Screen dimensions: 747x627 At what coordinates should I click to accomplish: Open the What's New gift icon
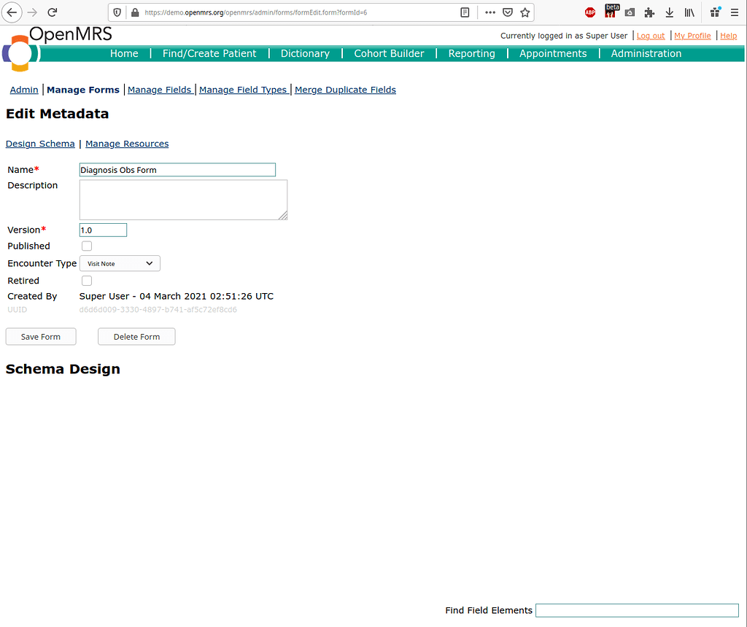tap(715, 12)
